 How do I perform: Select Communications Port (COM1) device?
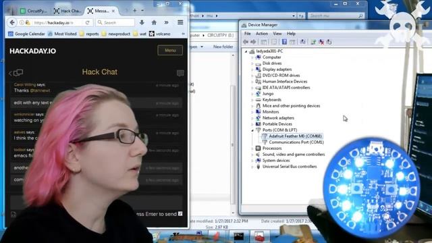point(296,142)
